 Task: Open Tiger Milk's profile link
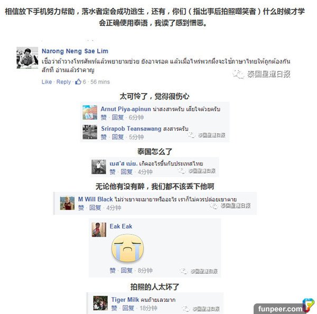125,300
